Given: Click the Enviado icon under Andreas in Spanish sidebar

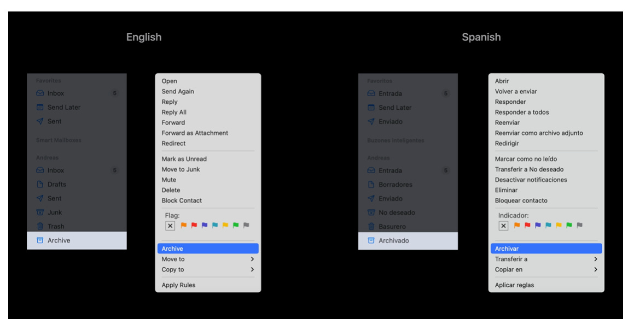Looking at the screenshot, I should coord(371,199).
